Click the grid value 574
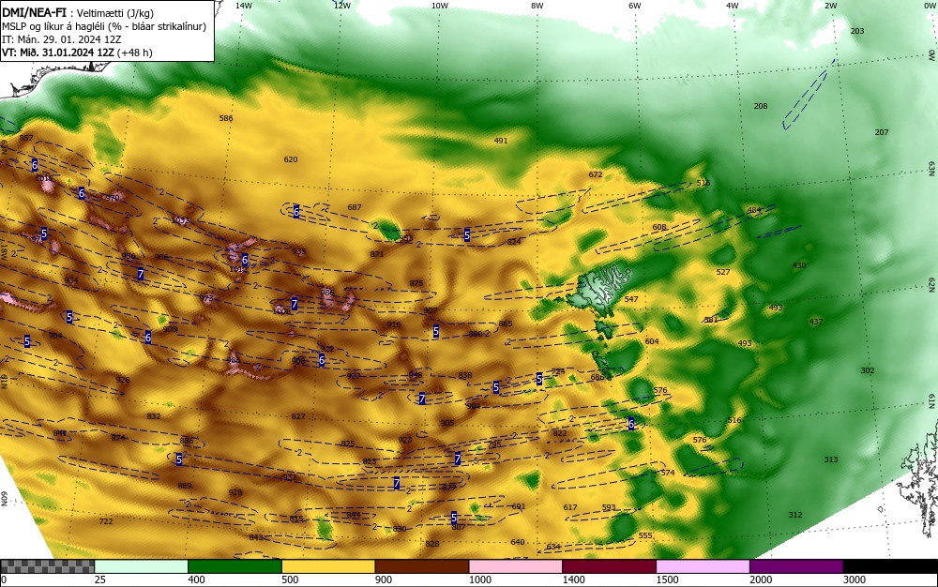Viewport: 938px width, 587px height. (x=668, y=473)
